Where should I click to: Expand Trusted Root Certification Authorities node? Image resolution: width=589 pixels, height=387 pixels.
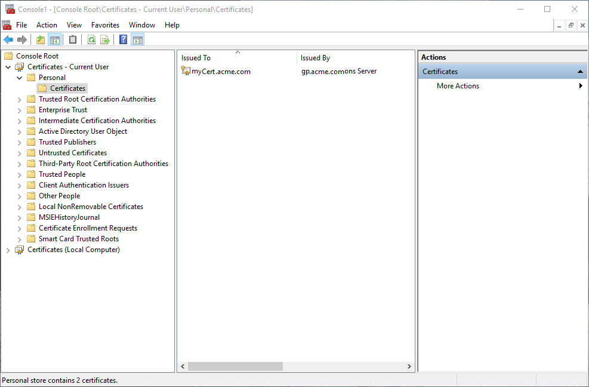(x=20, y=99)
